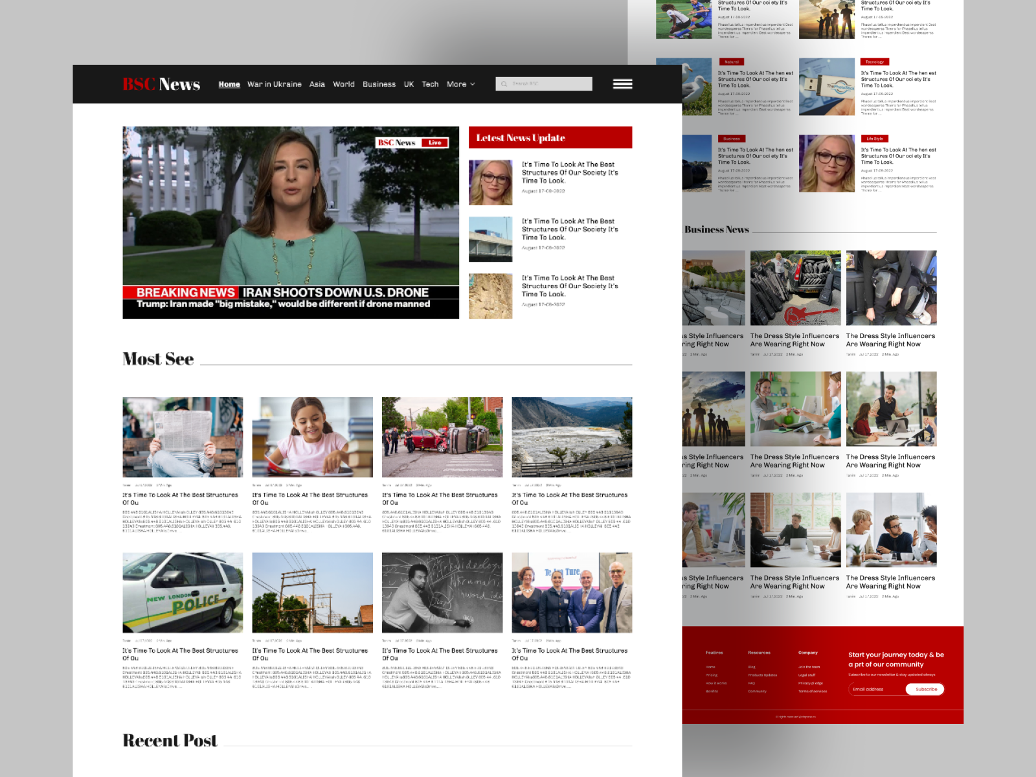
Task: Open the police van news thumbnail
Action: click(182, 594)
